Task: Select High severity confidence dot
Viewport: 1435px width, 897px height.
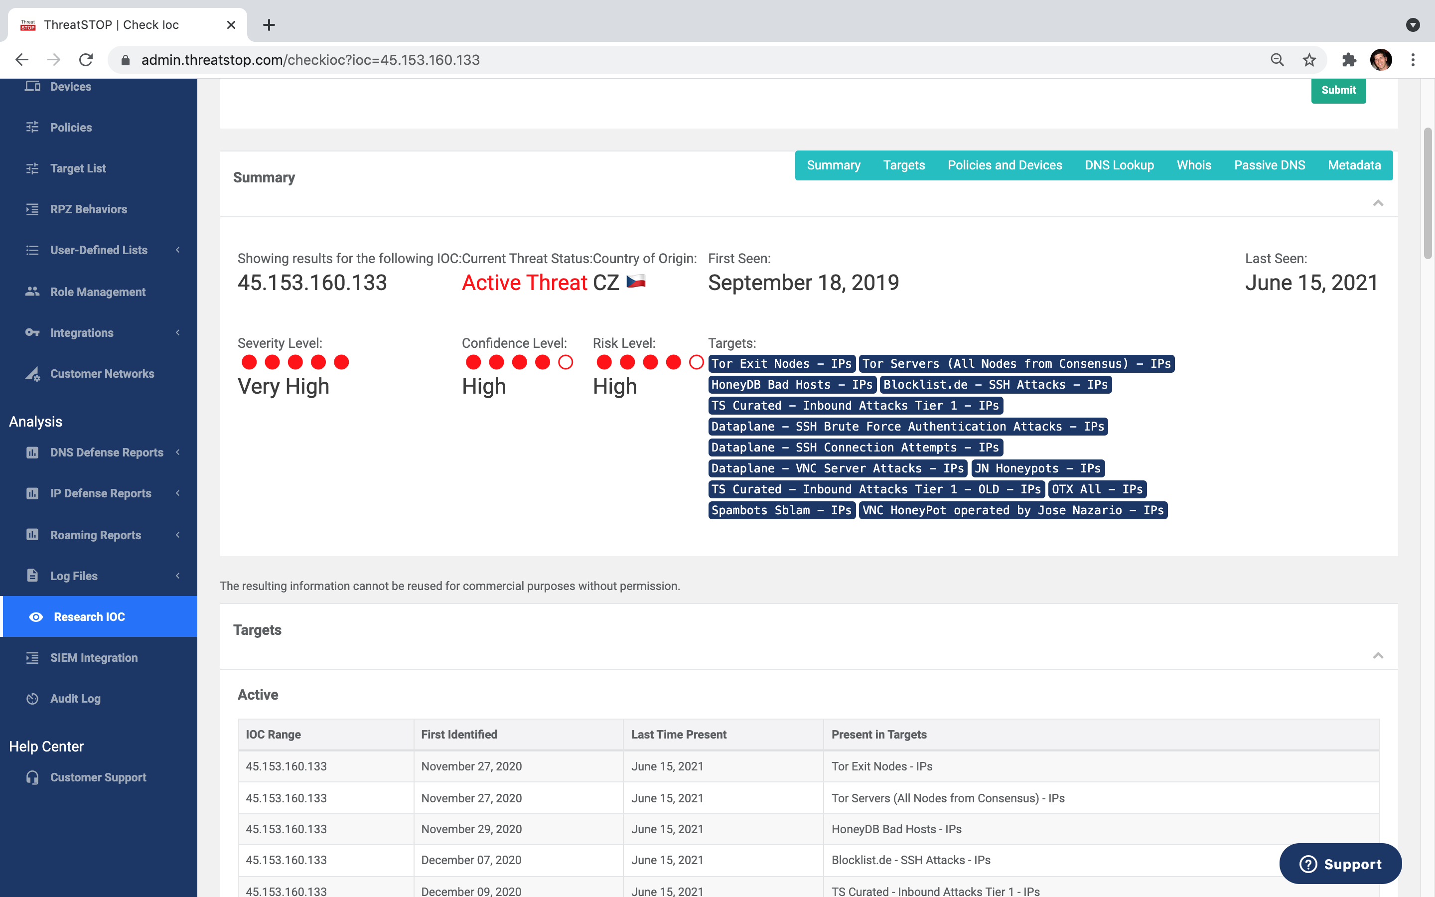Action: click(541, 362)
